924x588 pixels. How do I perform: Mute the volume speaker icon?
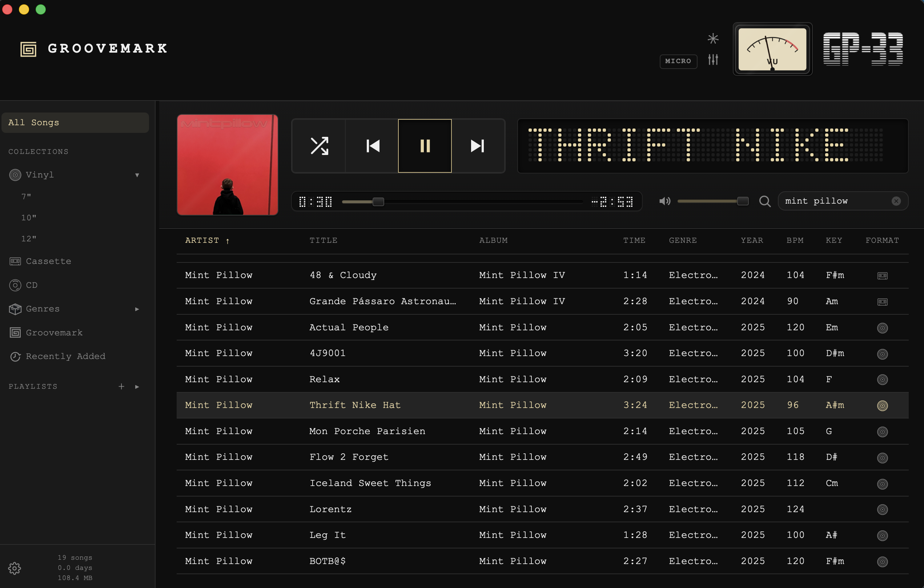click(x=664, y=201)
